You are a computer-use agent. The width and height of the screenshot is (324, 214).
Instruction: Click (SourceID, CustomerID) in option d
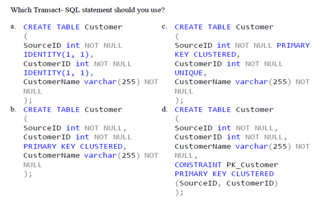pyautogui.click(x=227, y=183)
